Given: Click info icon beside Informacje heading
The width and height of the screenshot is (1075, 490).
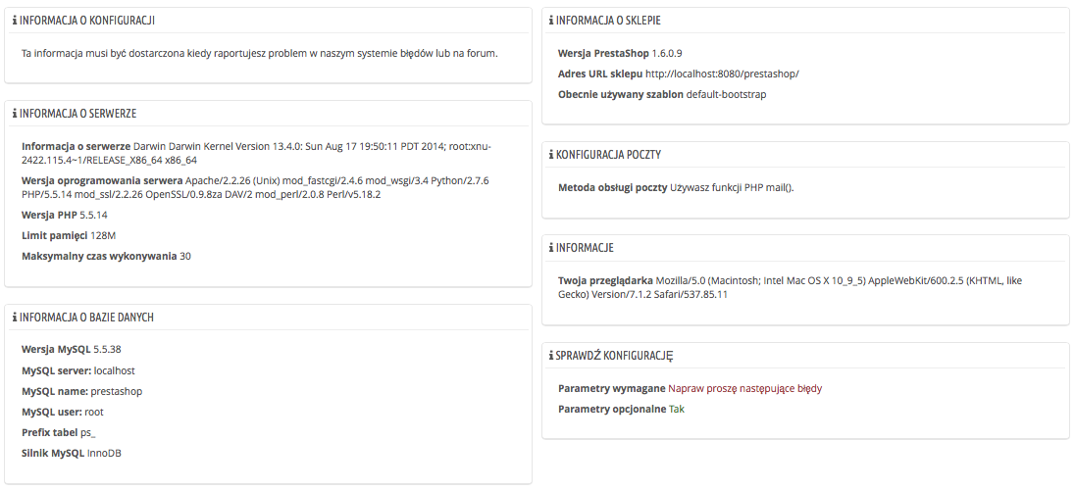Looking at the screenshot, I should 551,248.
